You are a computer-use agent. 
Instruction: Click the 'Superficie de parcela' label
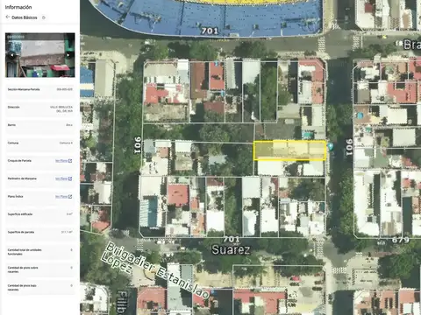click(x=21, y=232)
